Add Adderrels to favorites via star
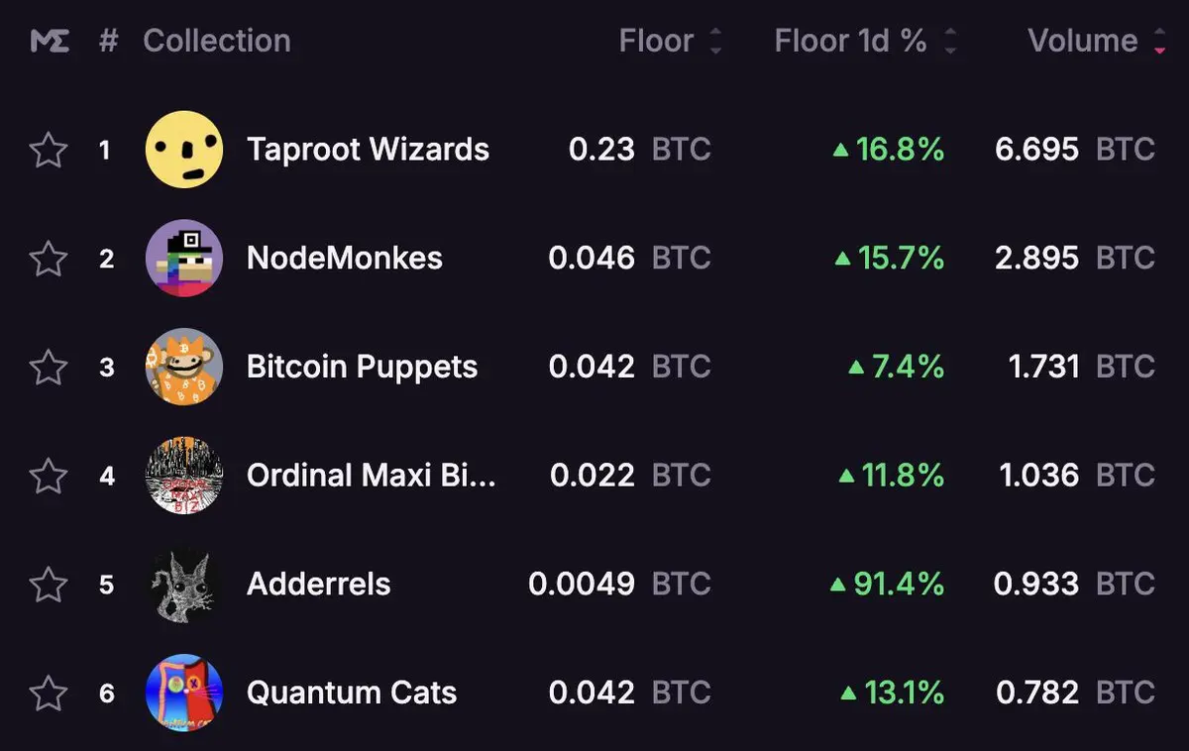Viewport: 1189px width, 751px height. (49, 585)
